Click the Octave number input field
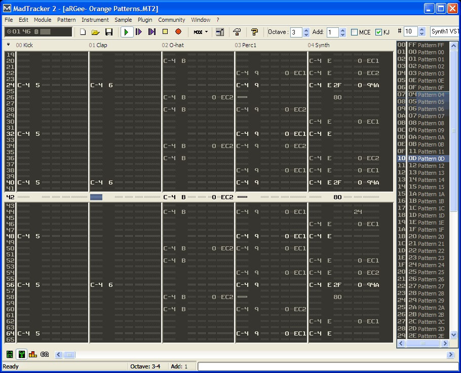The height and width of the screenshot is (373, 461). (x=295, y=32)
